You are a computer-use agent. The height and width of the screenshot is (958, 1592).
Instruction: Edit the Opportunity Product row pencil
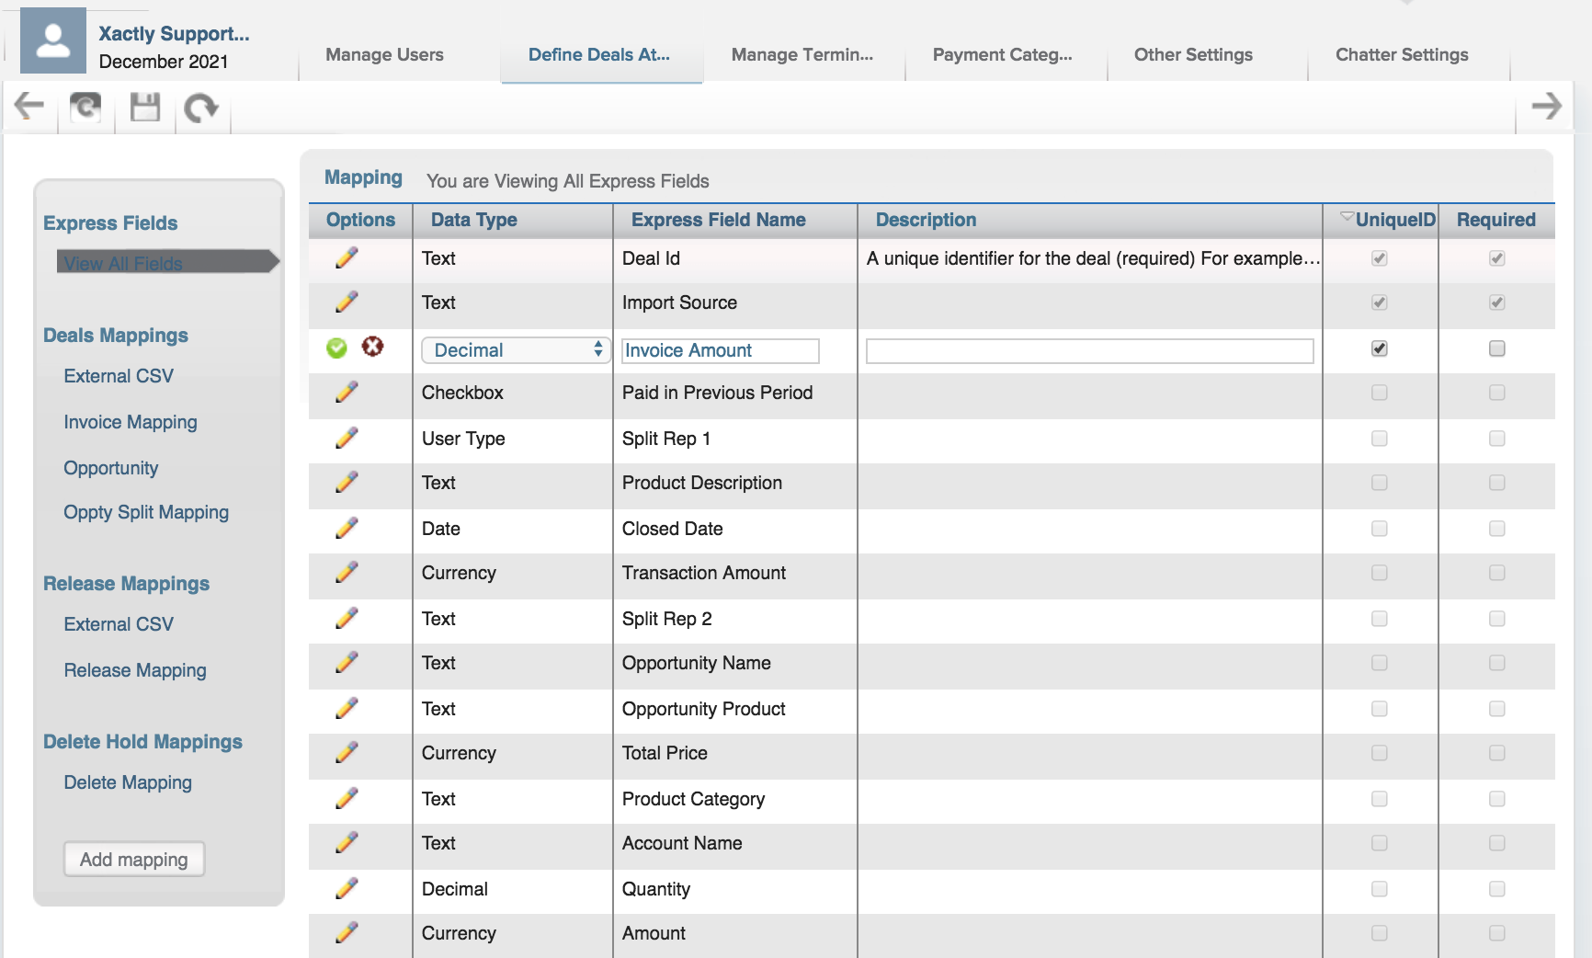coord(347,709)
